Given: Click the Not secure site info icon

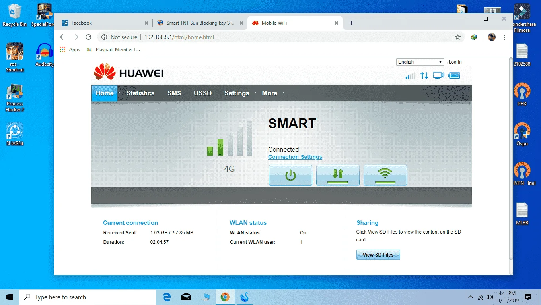Looking at the screenshot, I should pyautogui.click(x=104, y=37).
